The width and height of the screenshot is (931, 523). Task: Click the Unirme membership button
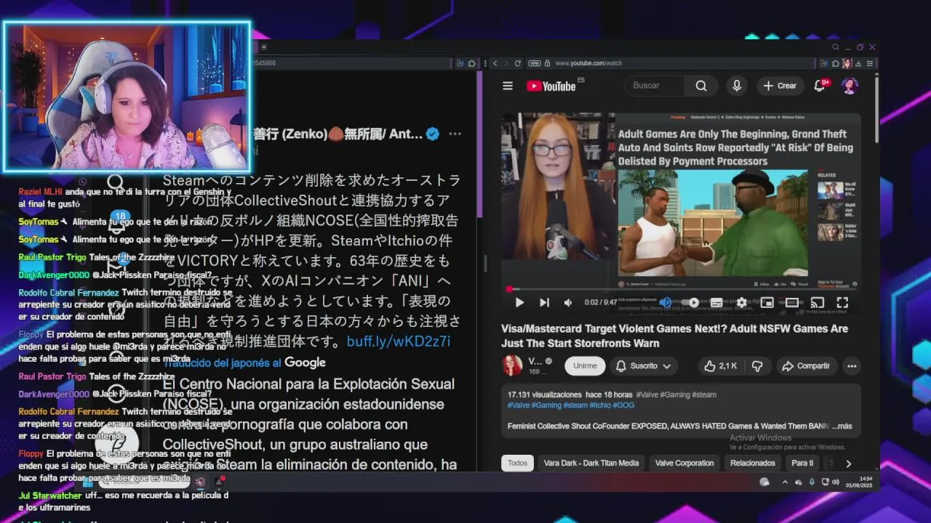point(585,366)
